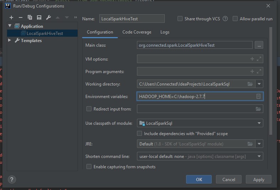Image resolution: width=280 pixels, height=190 pixels.
Task: Open the Use classpath of module dropdown
Action: 259,123
